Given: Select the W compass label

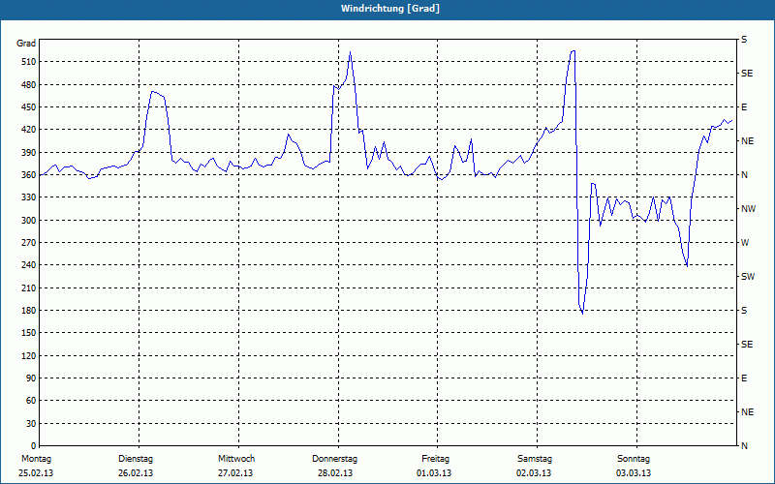Looking at the screenshot, I should 745,243.
